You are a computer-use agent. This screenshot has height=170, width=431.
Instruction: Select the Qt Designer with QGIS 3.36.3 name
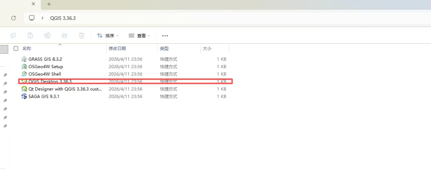pyautogui.click(x=65, y=89)
